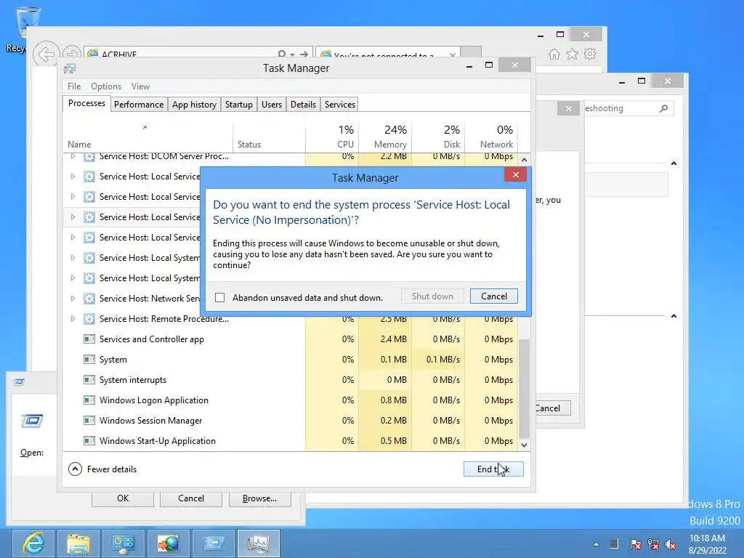
Task: Select 'You're not connected' browser tab
Action: click(x=388, y=53)
